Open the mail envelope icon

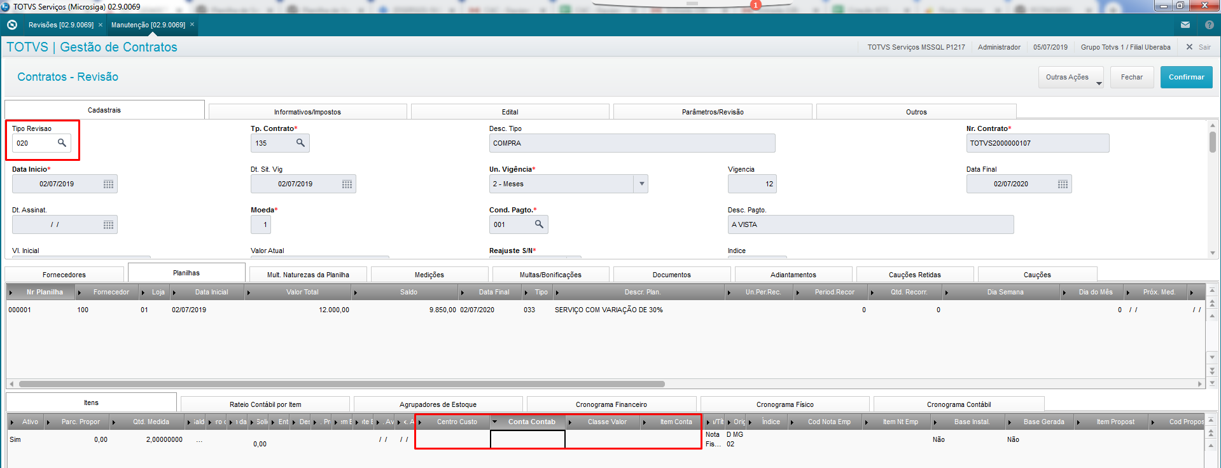click(x=1185, y=25)
